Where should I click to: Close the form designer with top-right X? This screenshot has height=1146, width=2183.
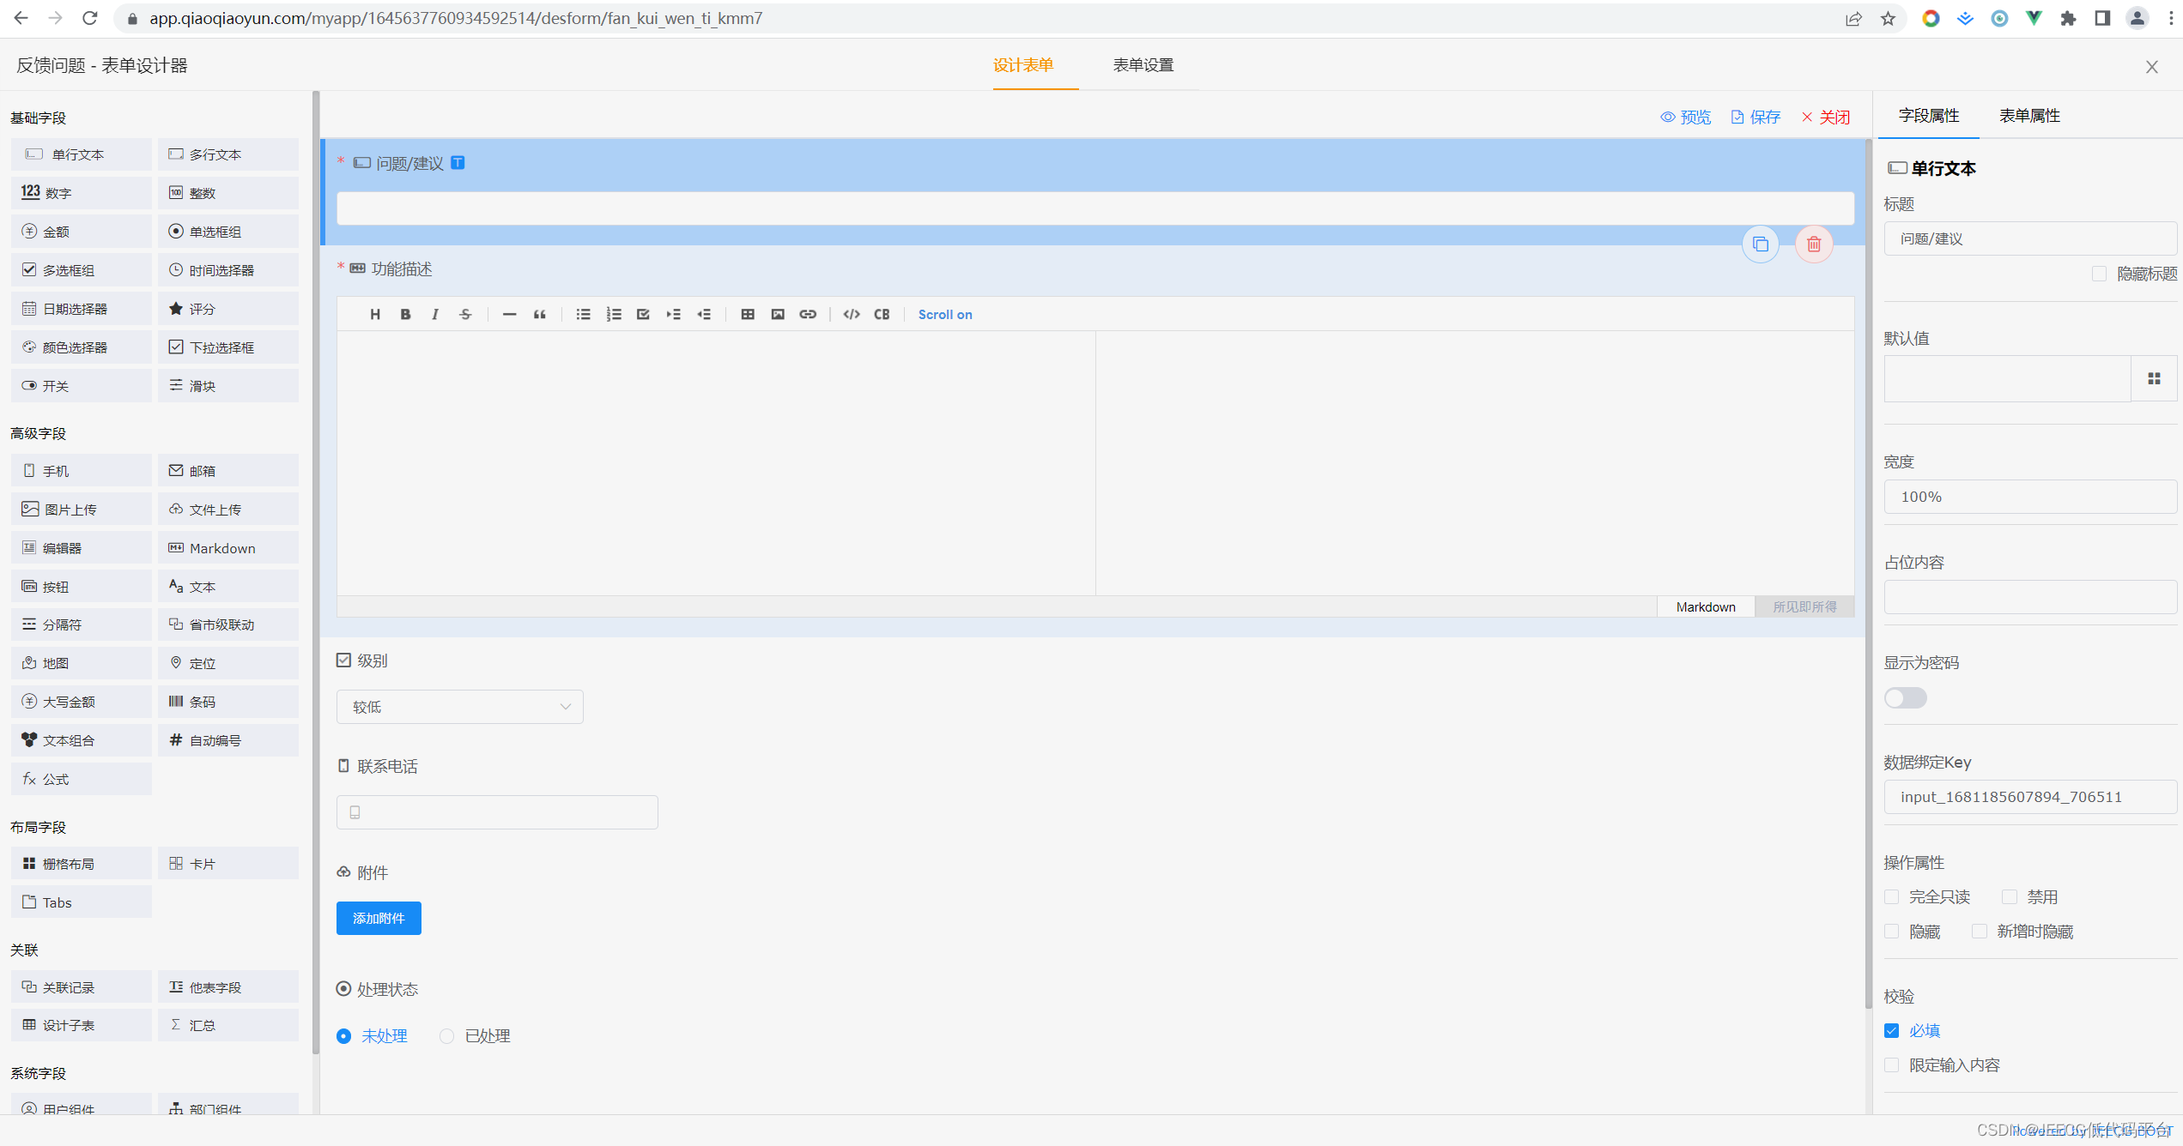[2151, 66]
